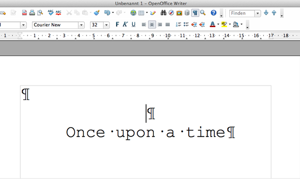Print the document with printer icon

pyautogui.click(x=32, y=13)
